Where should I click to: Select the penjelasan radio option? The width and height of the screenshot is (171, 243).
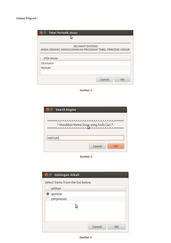coord(48,199)
